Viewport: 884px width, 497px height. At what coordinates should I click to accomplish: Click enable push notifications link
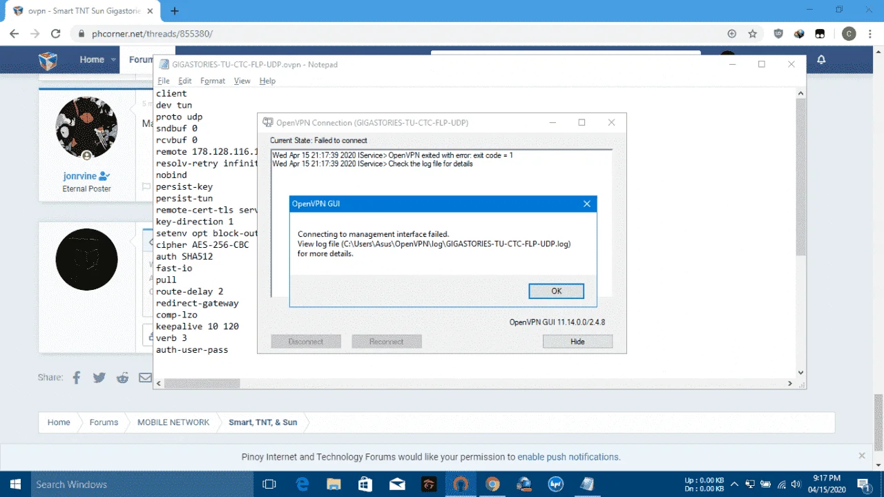pos(568,457)
